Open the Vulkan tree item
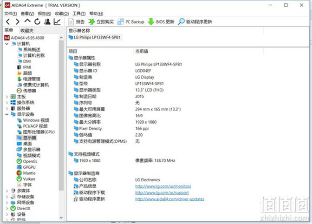The width and height of the screenshot is (312, 224). (x=26, y=179)
